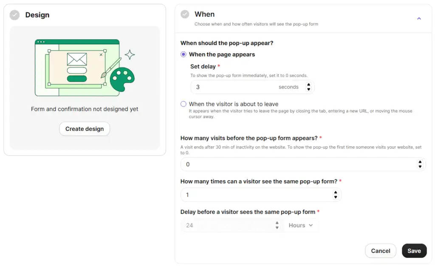Click the stepper beside the 24 value
This screenshot has height=266, width=435.
[x=277, y=225]
